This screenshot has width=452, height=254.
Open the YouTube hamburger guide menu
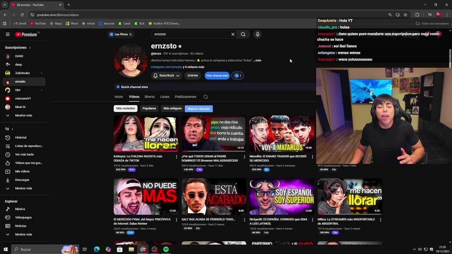click(7, 34)
